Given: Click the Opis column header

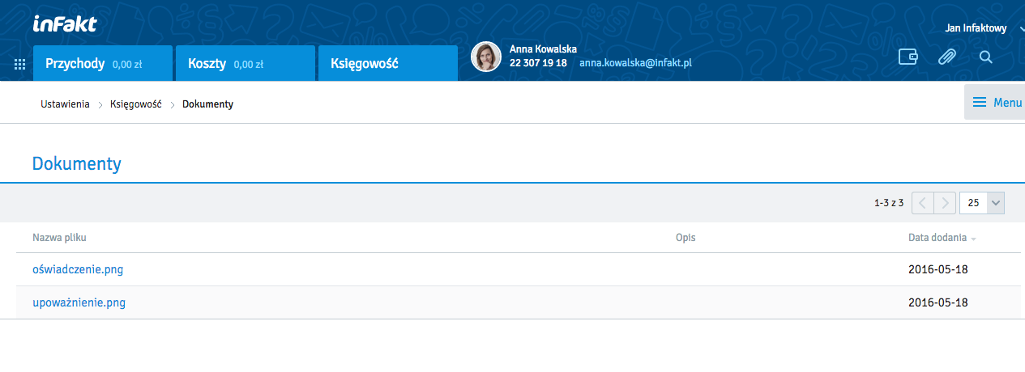Looking at the screenshot, I should click(685, 238).
